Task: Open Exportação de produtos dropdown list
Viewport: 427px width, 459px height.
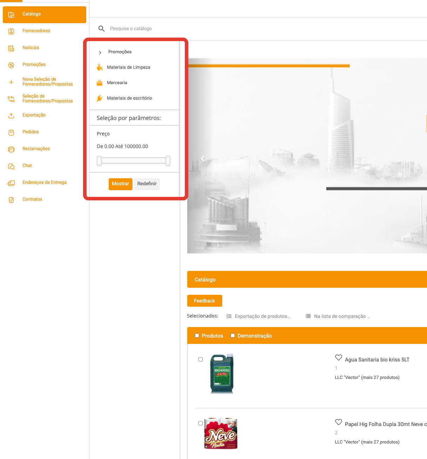Action: (259, 316)
